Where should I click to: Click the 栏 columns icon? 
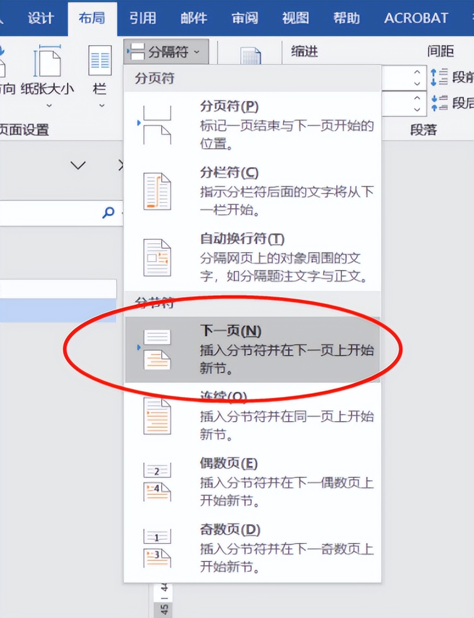tap(100, 61)
